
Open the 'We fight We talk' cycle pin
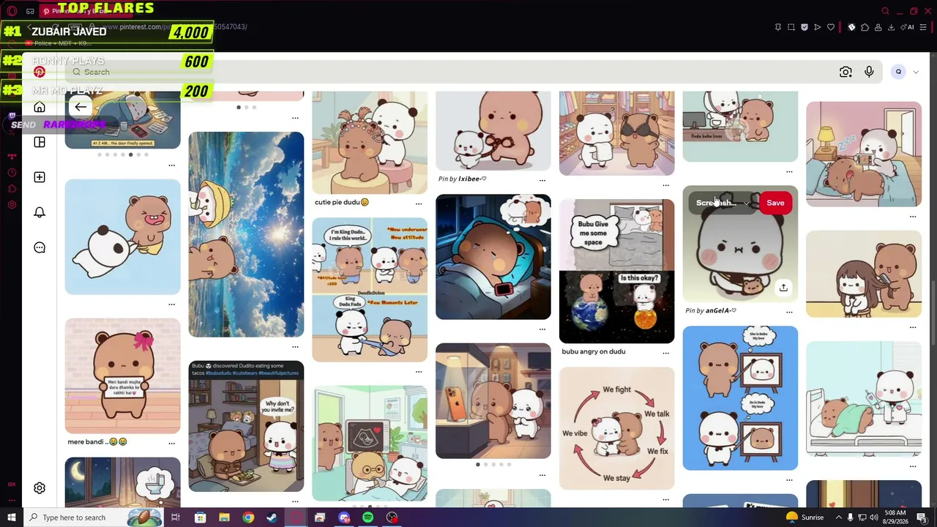tap(616, 428)
